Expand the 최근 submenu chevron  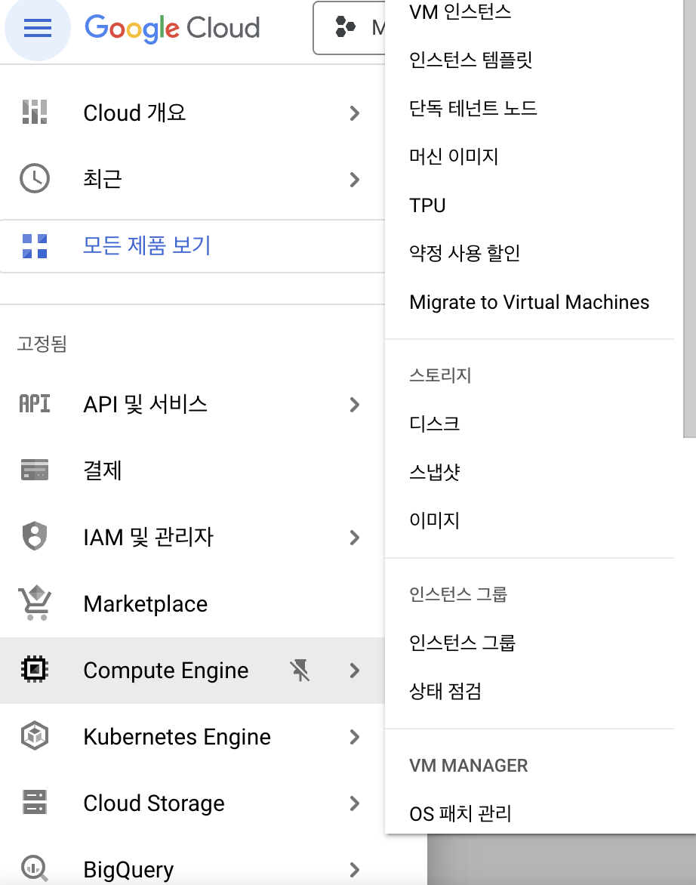point(354,180)
